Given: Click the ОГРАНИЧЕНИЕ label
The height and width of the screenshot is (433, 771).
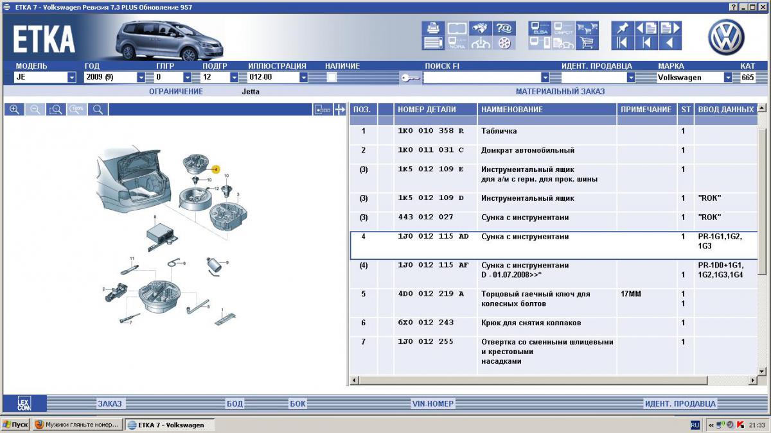Looking at the screenshot, I should tap(176, 92).
